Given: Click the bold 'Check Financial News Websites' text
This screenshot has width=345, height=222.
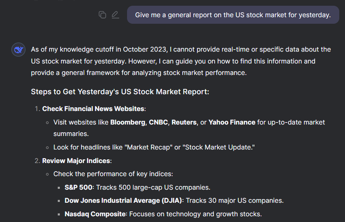Looking at the screenshot, I should [93, 109].
